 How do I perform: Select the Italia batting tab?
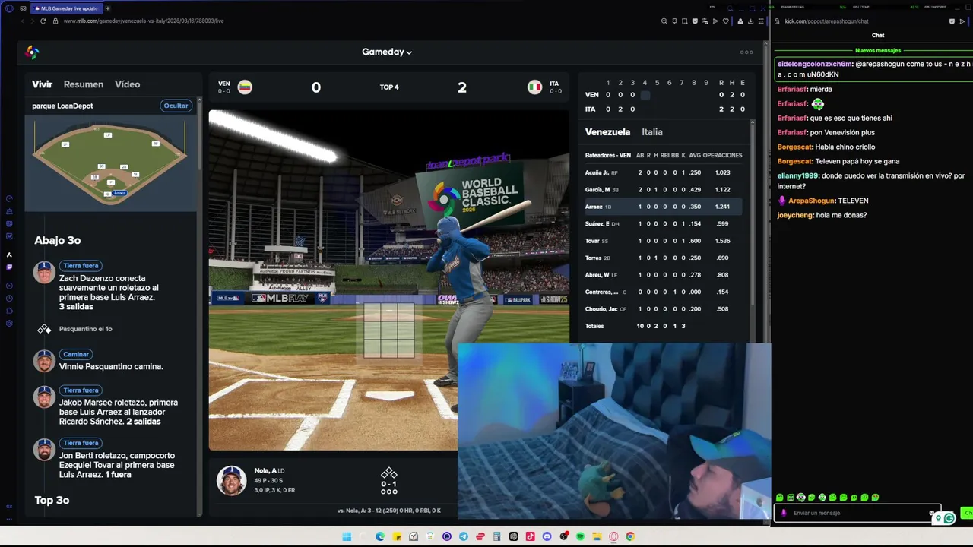(x=652, y=132)
